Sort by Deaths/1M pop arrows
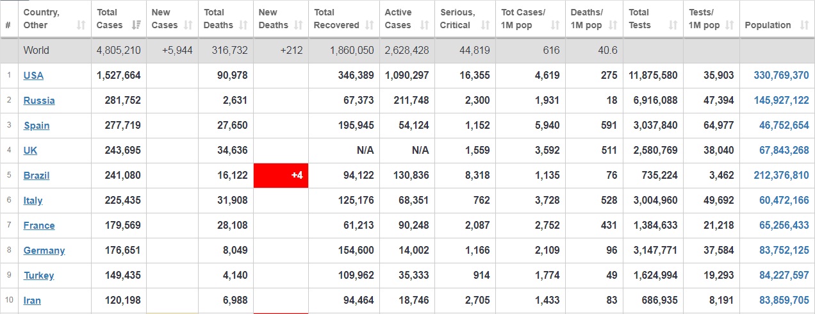Screen dimensions: 815x314 coord(613,26)
